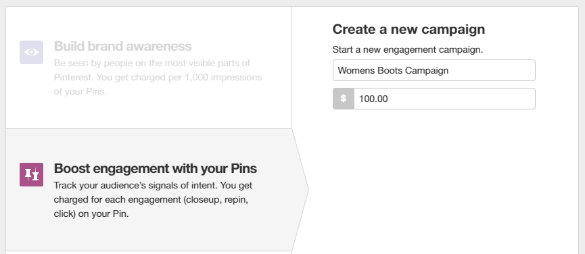Click the text "of your Pins." under awareness

pos(80,92)
